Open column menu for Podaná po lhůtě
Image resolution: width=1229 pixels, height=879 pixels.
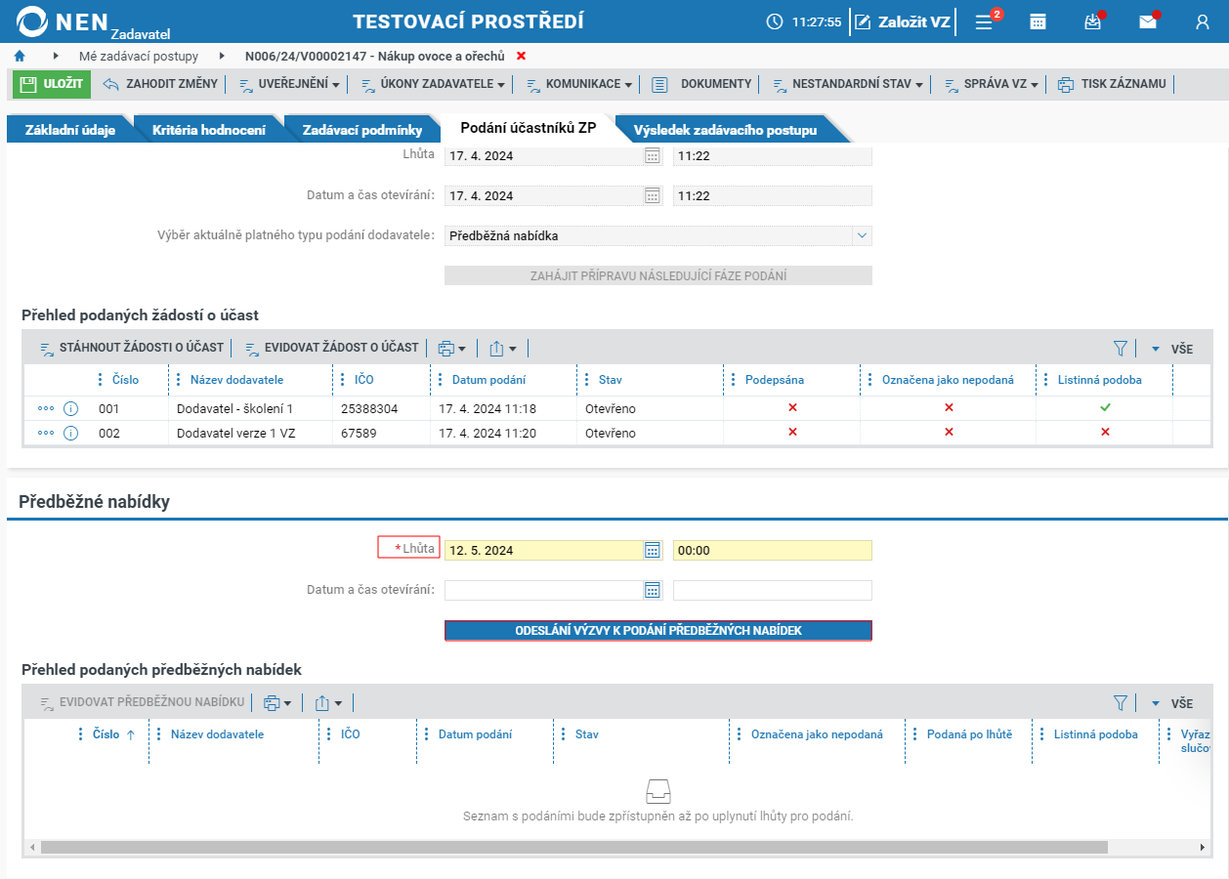[x=915, y=734]
